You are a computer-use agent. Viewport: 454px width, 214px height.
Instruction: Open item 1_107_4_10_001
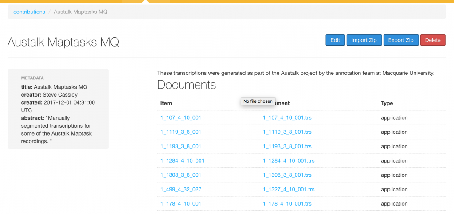181,118
